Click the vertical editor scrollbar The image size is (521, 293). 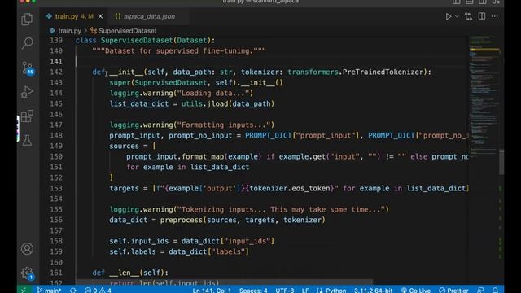click(501, 162)
